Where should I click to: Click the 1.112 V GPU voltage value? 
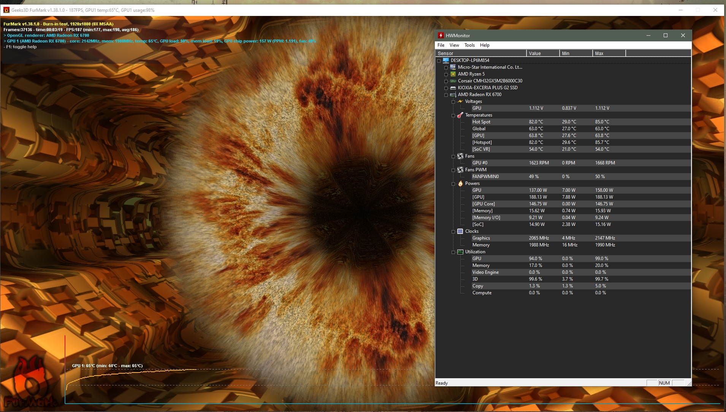[x=536, y=108]
